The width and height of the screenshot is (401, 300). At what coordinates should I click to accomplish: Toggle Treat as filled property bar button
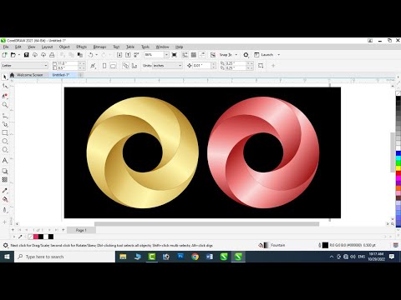pos(261,66)
